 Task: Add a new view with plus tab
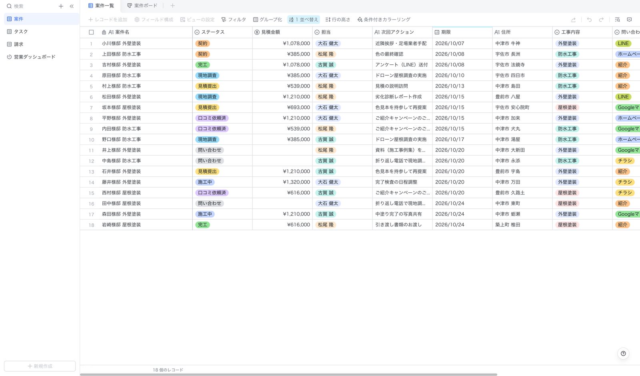click(x=172, y=6)
